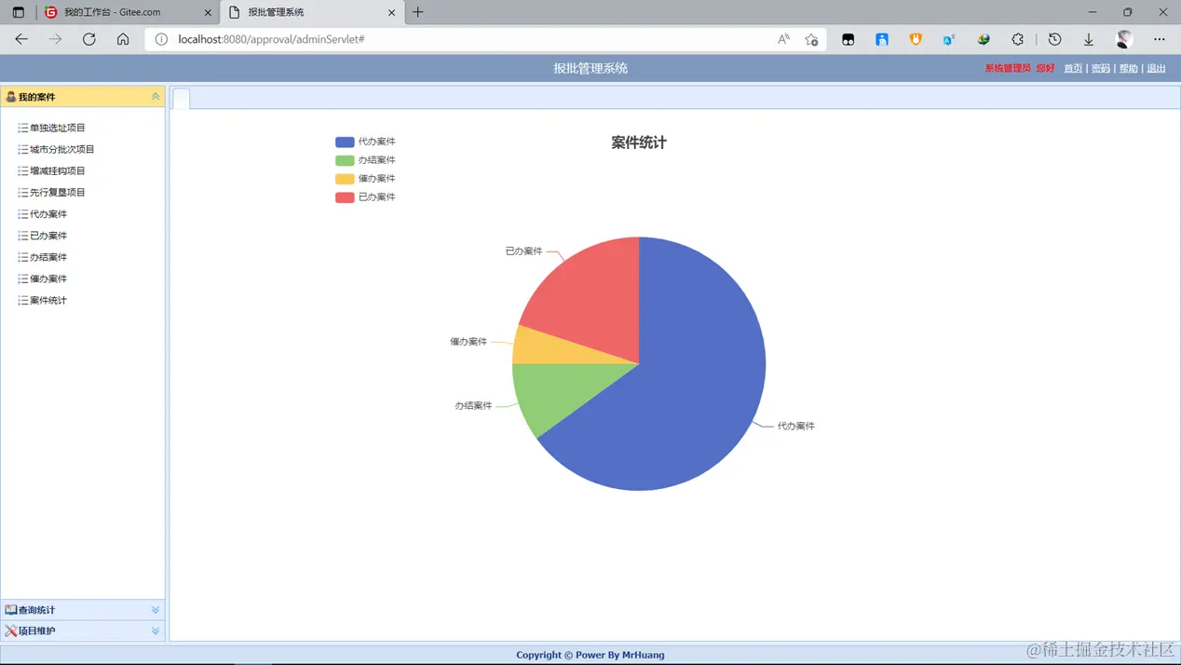This screenshot has height=665, width=1181.
Task: Go forward in browser
Action: pyautogui.click(x=55, y=39)
